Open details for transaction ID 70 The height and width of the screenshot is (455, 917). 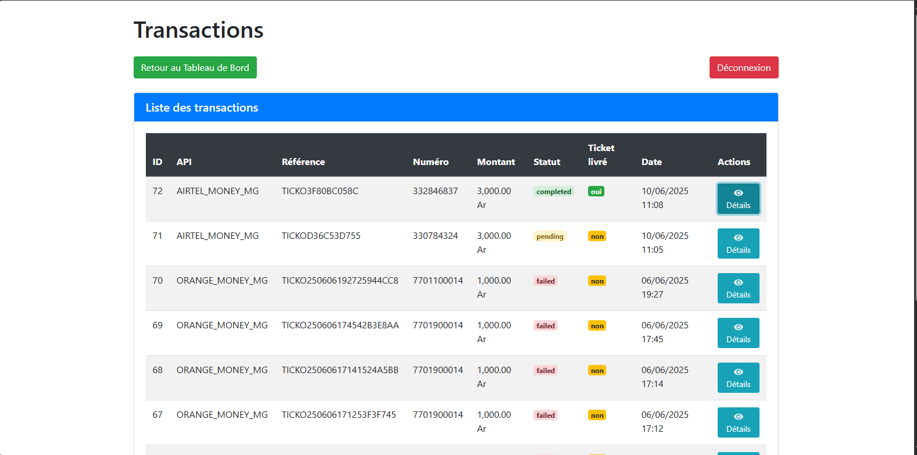738,288
